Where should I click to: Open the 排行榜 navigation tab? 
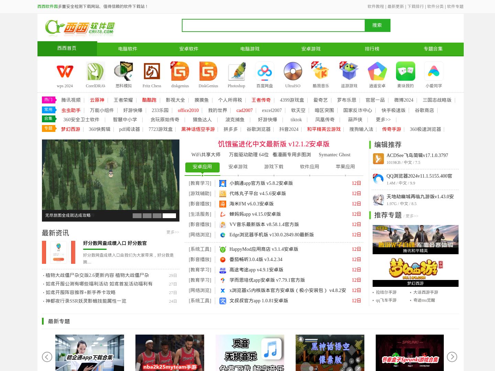click(372, 49)
